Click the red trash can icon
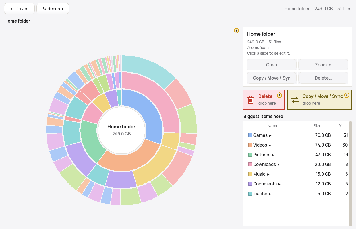 point(251,100)
